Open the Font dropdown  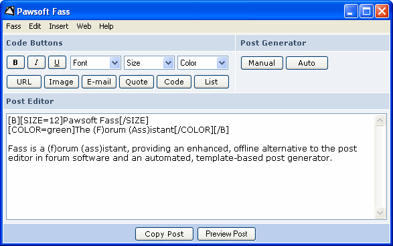(x=96, y=63)
